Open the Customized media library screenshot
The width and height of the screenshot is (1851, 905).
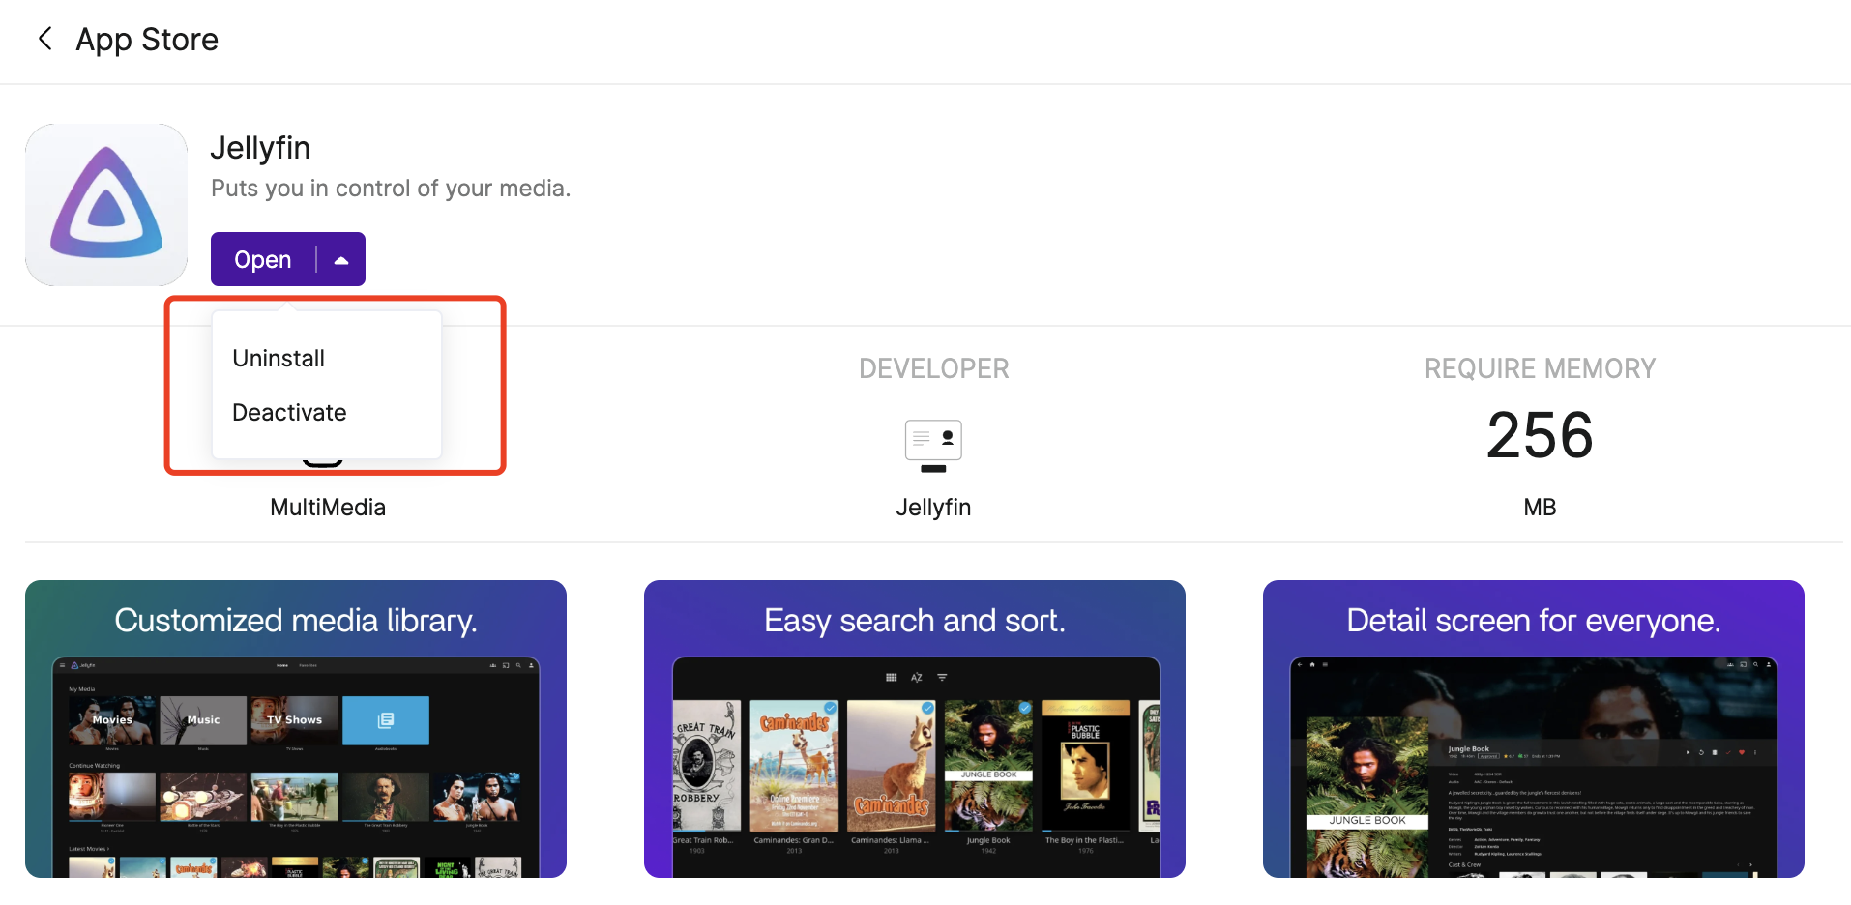click(296, 729)
